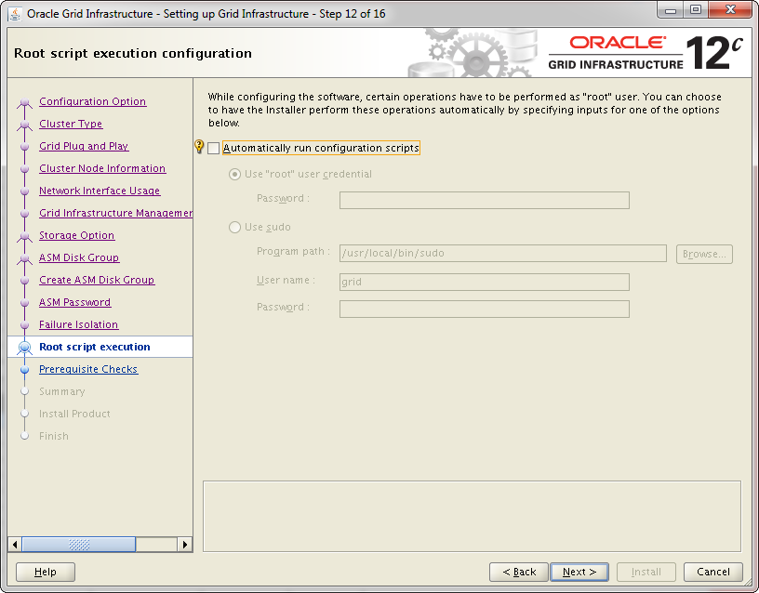
Task: Open the ASM Password step
Action: 74,302
